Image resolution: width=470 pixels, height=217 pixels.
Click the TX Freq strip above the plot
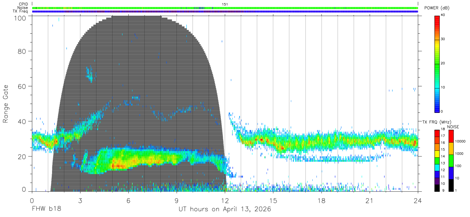click(225, 11)
